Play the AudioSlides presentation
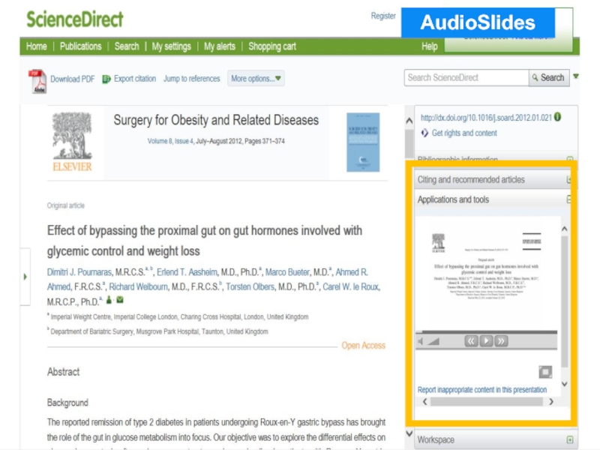The width and height of the screenshot is (600, 450). point(486,341)
